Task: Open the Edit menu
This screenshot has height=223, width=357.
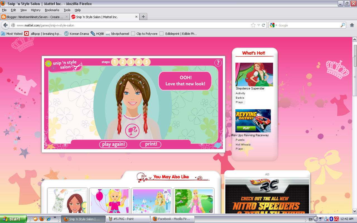Action: point(13,10)
